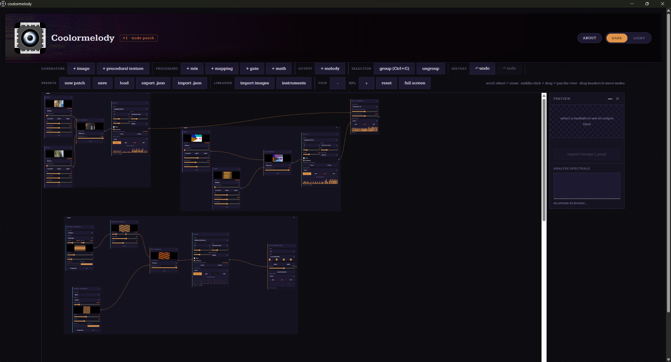Click orange Color B swatch in gradient Texture node

coord(87,264)
